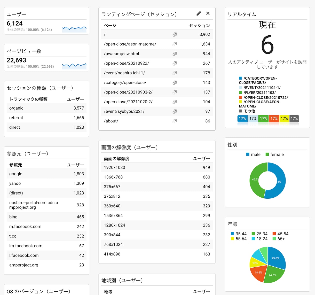Click the 414x896 resolution row
The height and width of the screenshot is (295, 315).
(157, 254)
